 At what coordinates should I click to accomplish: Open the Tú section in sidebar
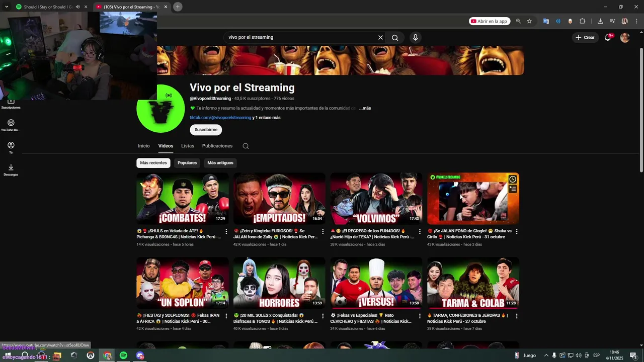coord(11,148)
